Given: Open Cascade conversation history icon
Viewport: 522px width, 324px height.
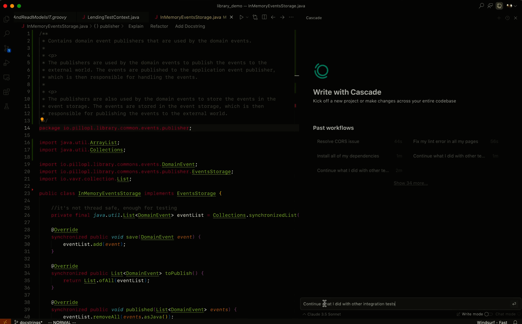Looking at the screenshot, I should 507,18.
